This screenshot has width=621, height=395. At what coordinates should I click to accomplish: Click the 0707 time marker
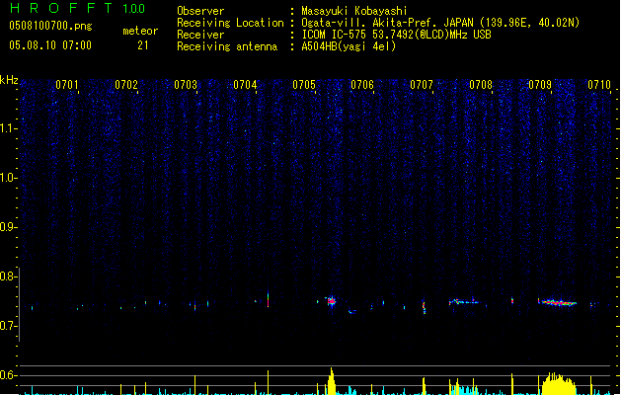[x=422, y=85]
